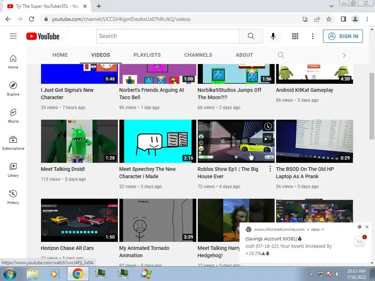
Task: Open Horizon Chase All Cars thumbnail
Action: click(79, 220)
